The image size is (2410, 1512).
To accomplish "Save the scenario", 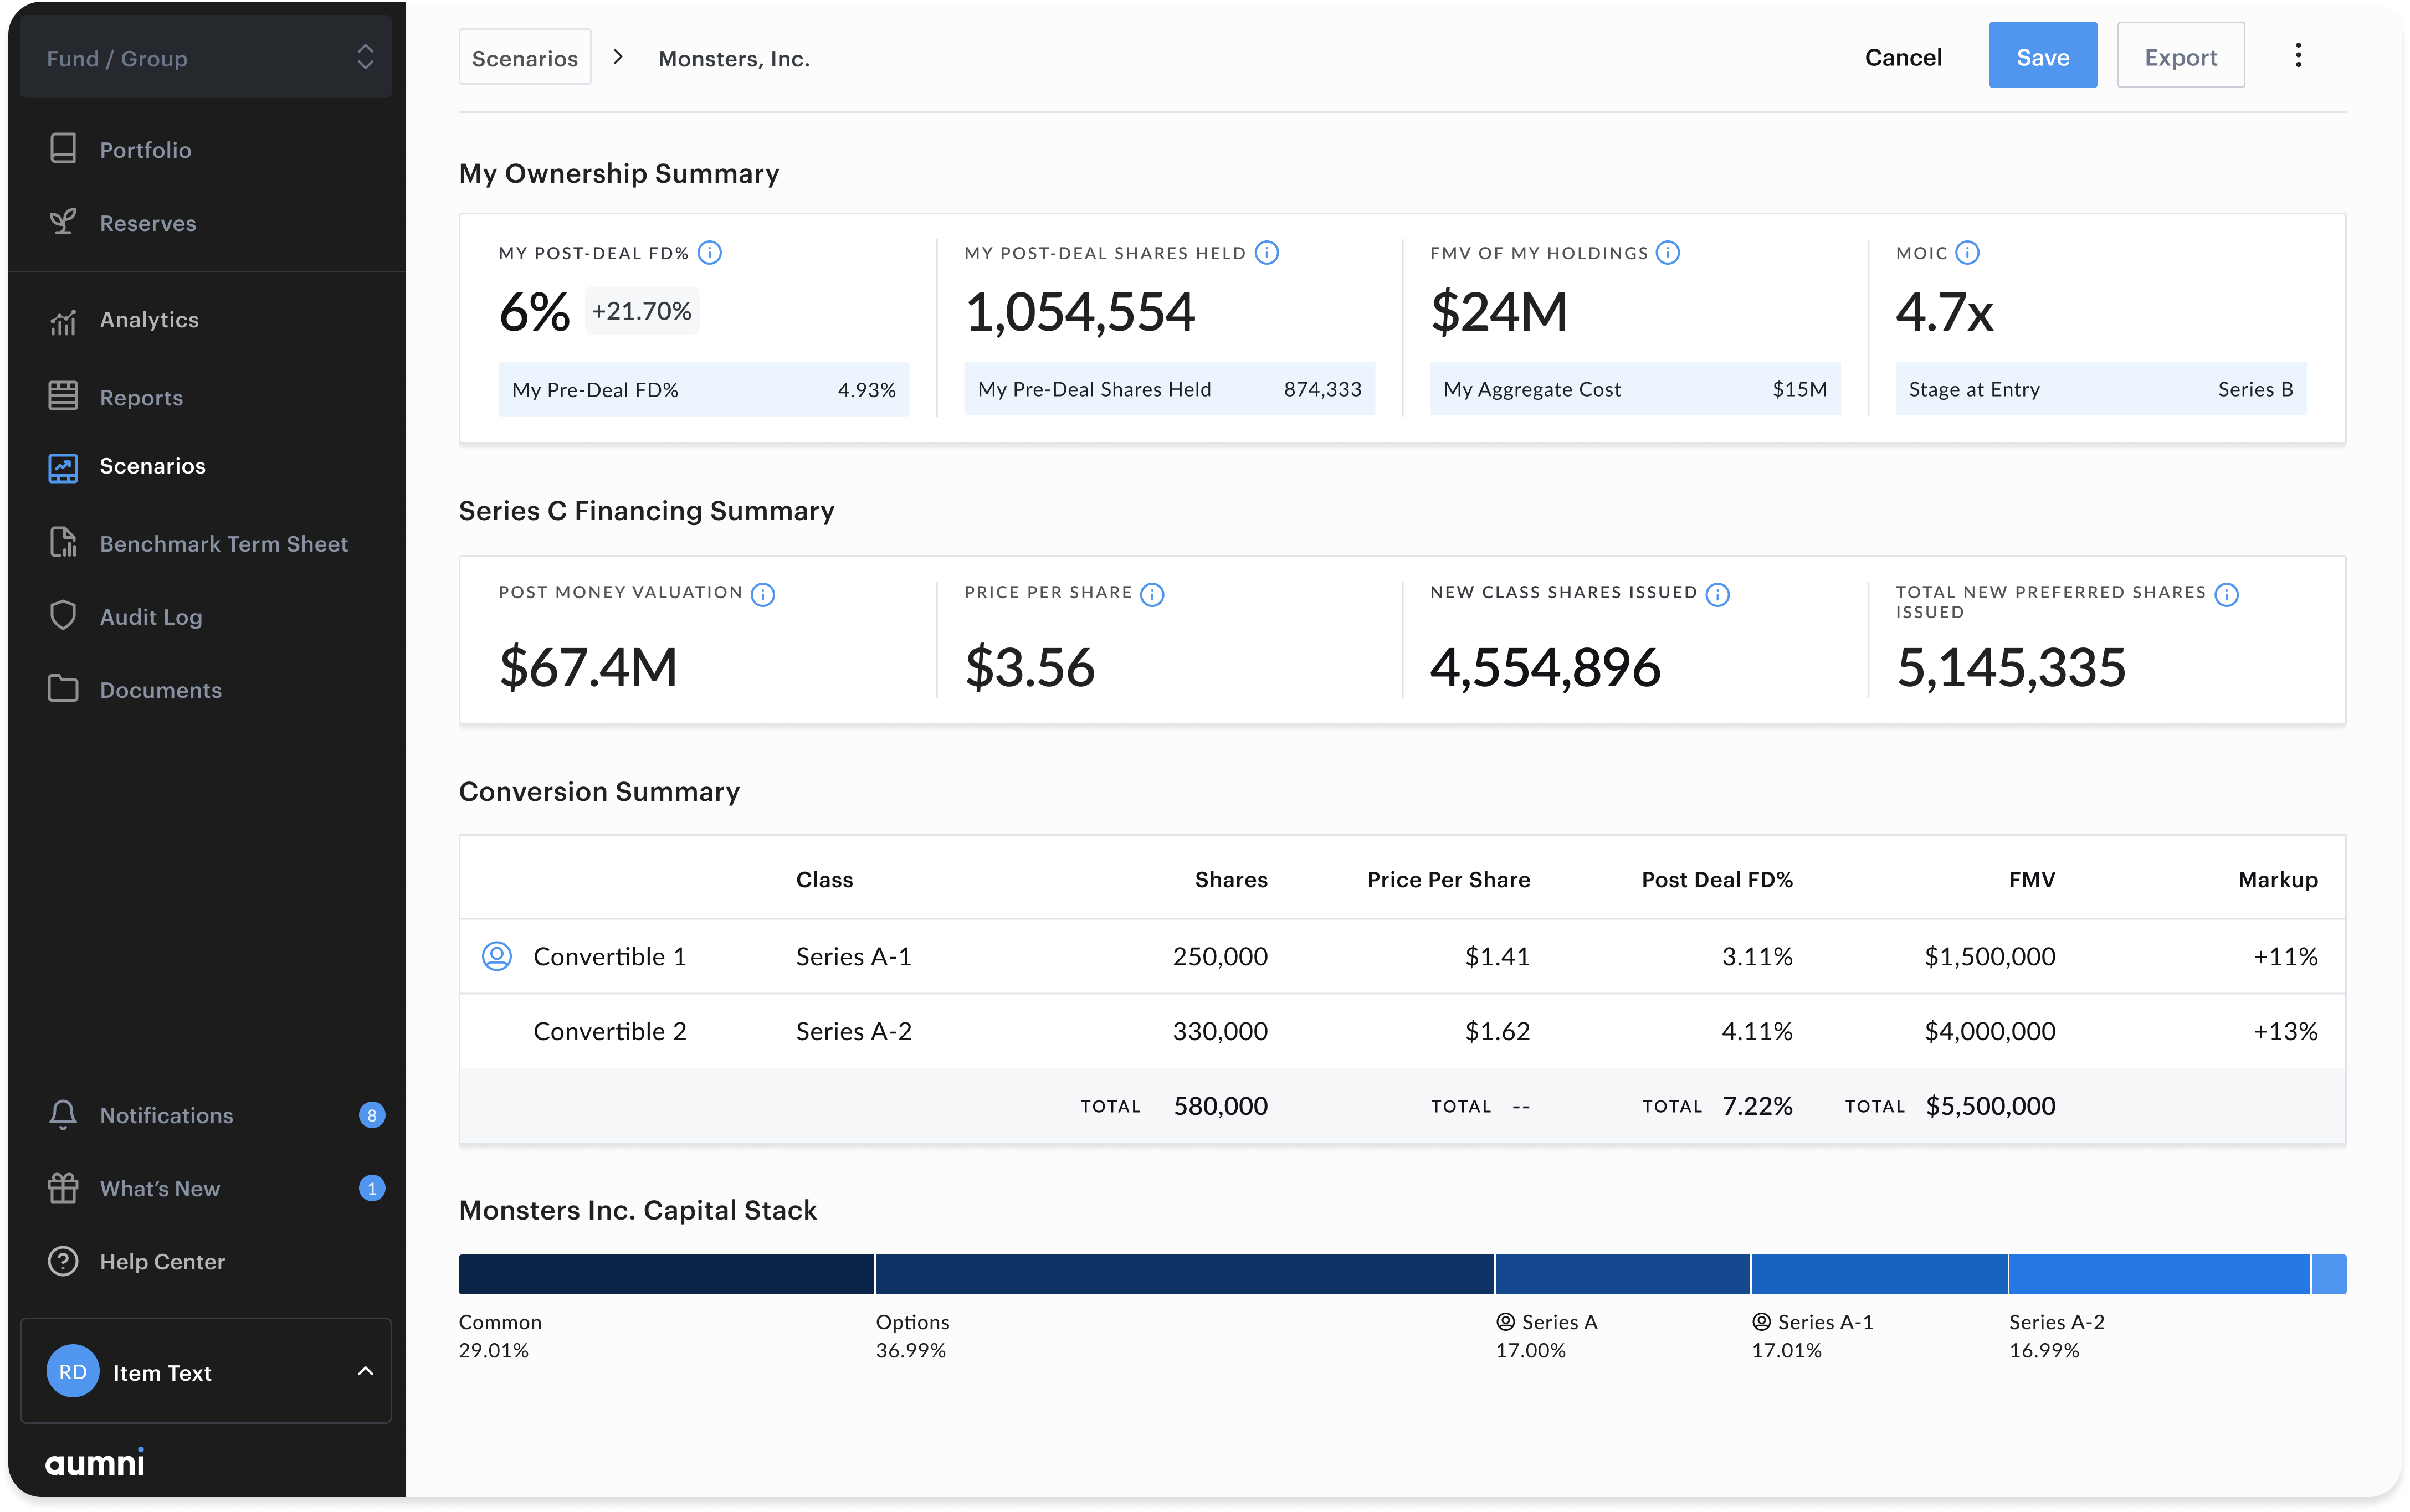I will click(2042, 56).
